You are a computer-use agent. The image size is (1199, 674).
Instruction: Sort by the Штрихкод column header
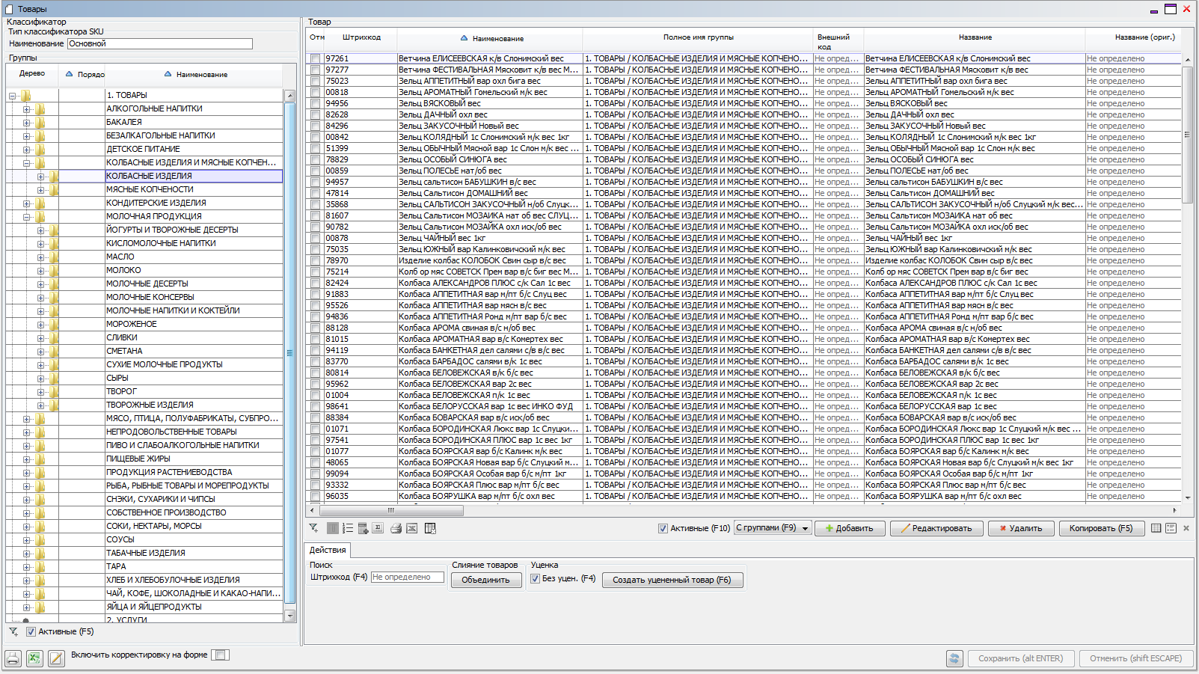(x=361, y=37)
